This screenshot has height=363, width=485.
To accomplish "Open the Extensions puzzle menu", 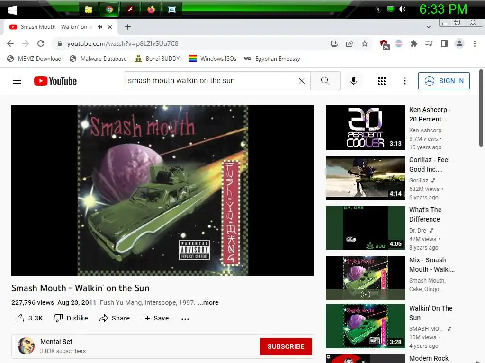I will pos(414,43).
